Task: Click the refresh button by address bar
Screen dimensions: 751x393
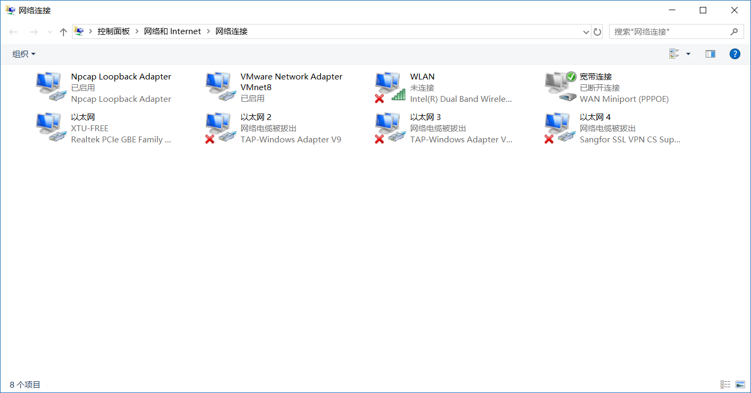Action: pyautogui.click(x=597, y=32)
